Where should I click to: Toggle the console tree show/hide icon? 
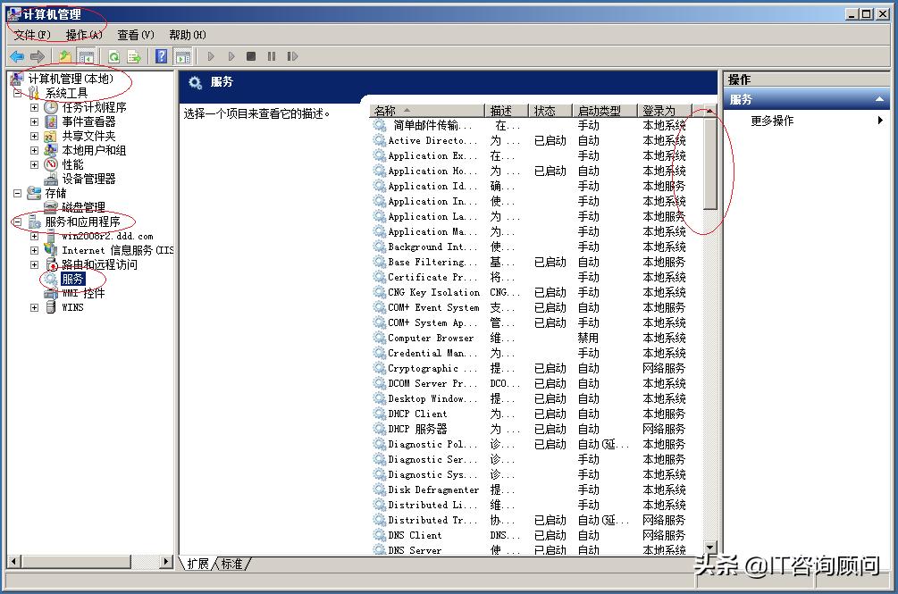85,55
